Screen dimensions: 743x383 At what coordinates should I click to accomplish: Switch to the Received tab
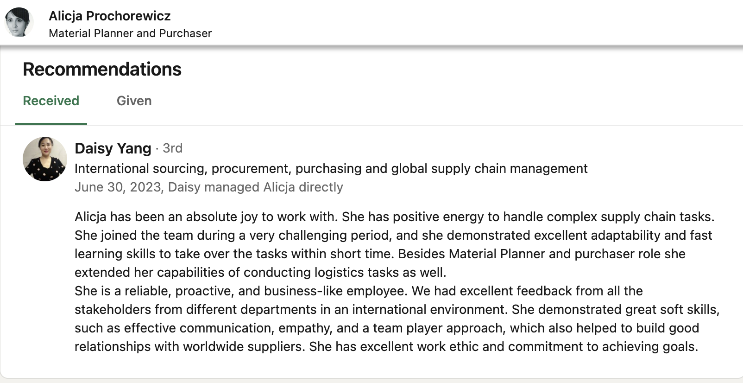coord(51,101)
